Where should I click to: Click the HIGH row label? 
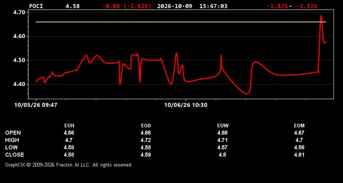click(x=12, y=140)
